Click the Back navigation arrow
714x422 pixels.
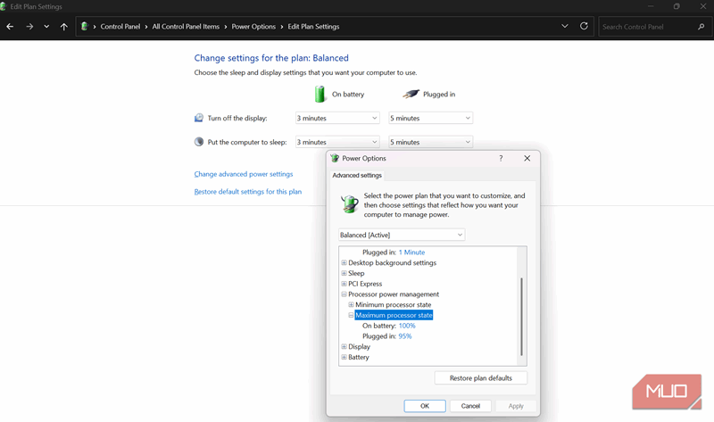(x=11, y=27)
